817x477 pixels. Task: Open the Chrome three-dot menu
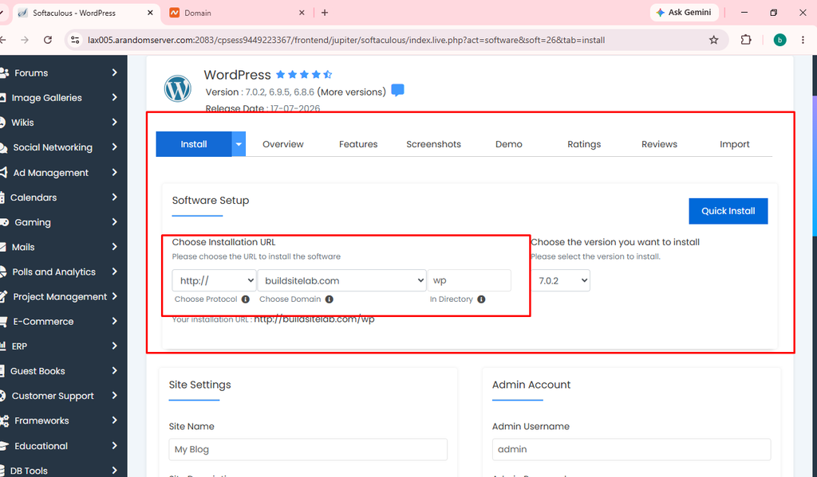[803, 40]
